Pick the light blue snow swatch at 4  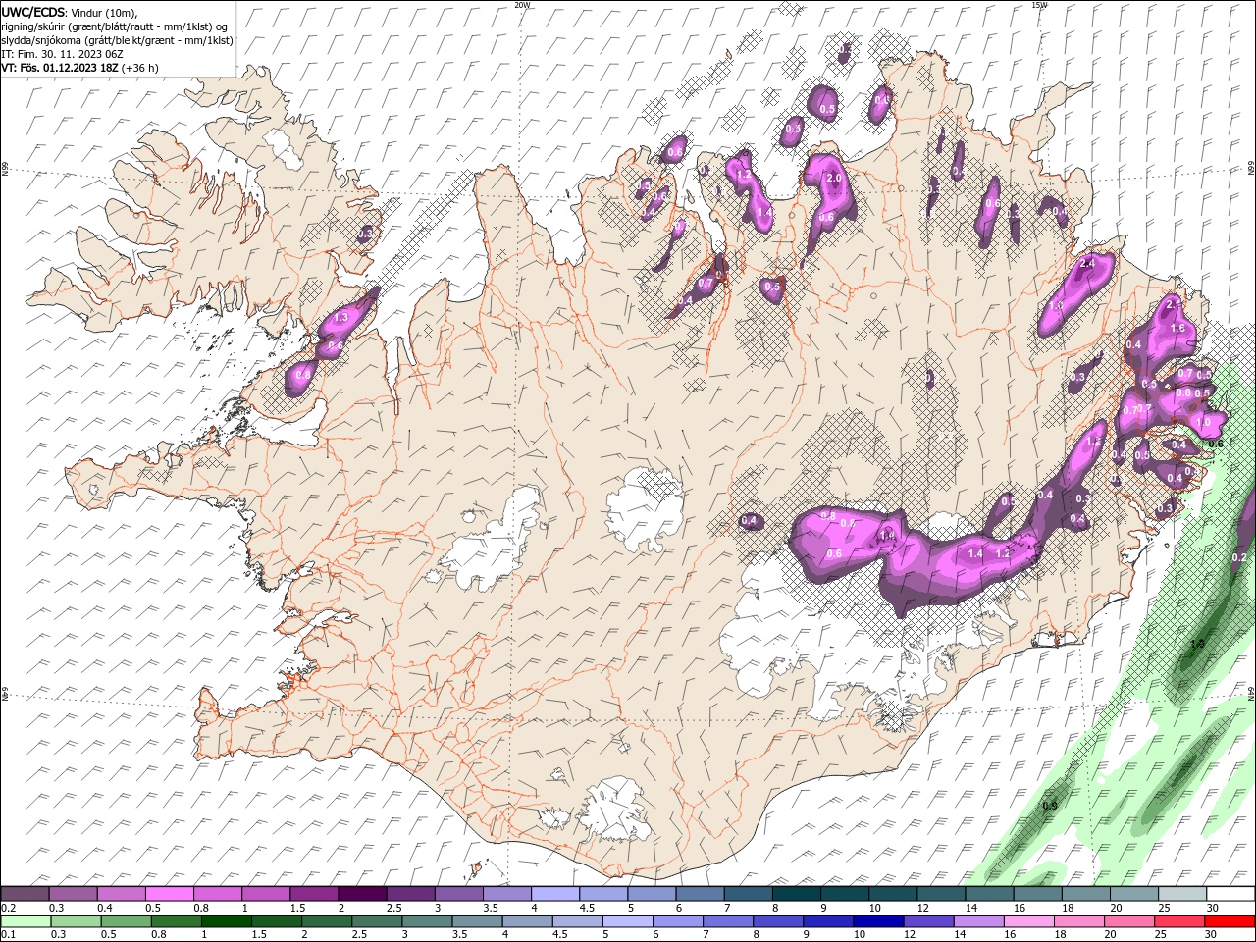coord(553,894)
